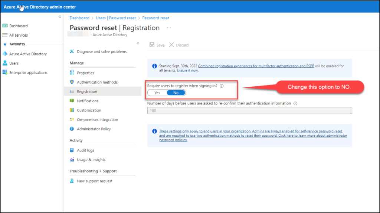
Task: Click the Favorites star icon
Action: (5, 44)
